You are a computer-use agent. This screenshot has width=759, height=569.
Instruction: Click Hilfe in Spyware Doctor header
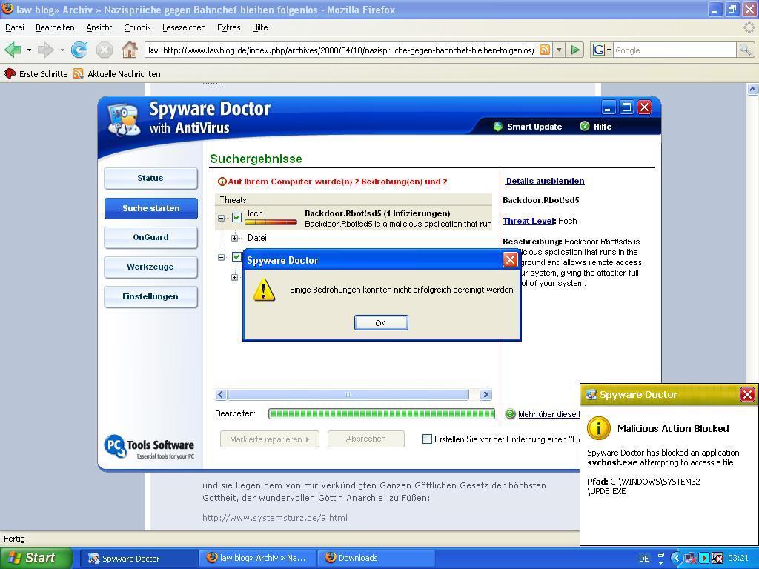pos(596,127)
